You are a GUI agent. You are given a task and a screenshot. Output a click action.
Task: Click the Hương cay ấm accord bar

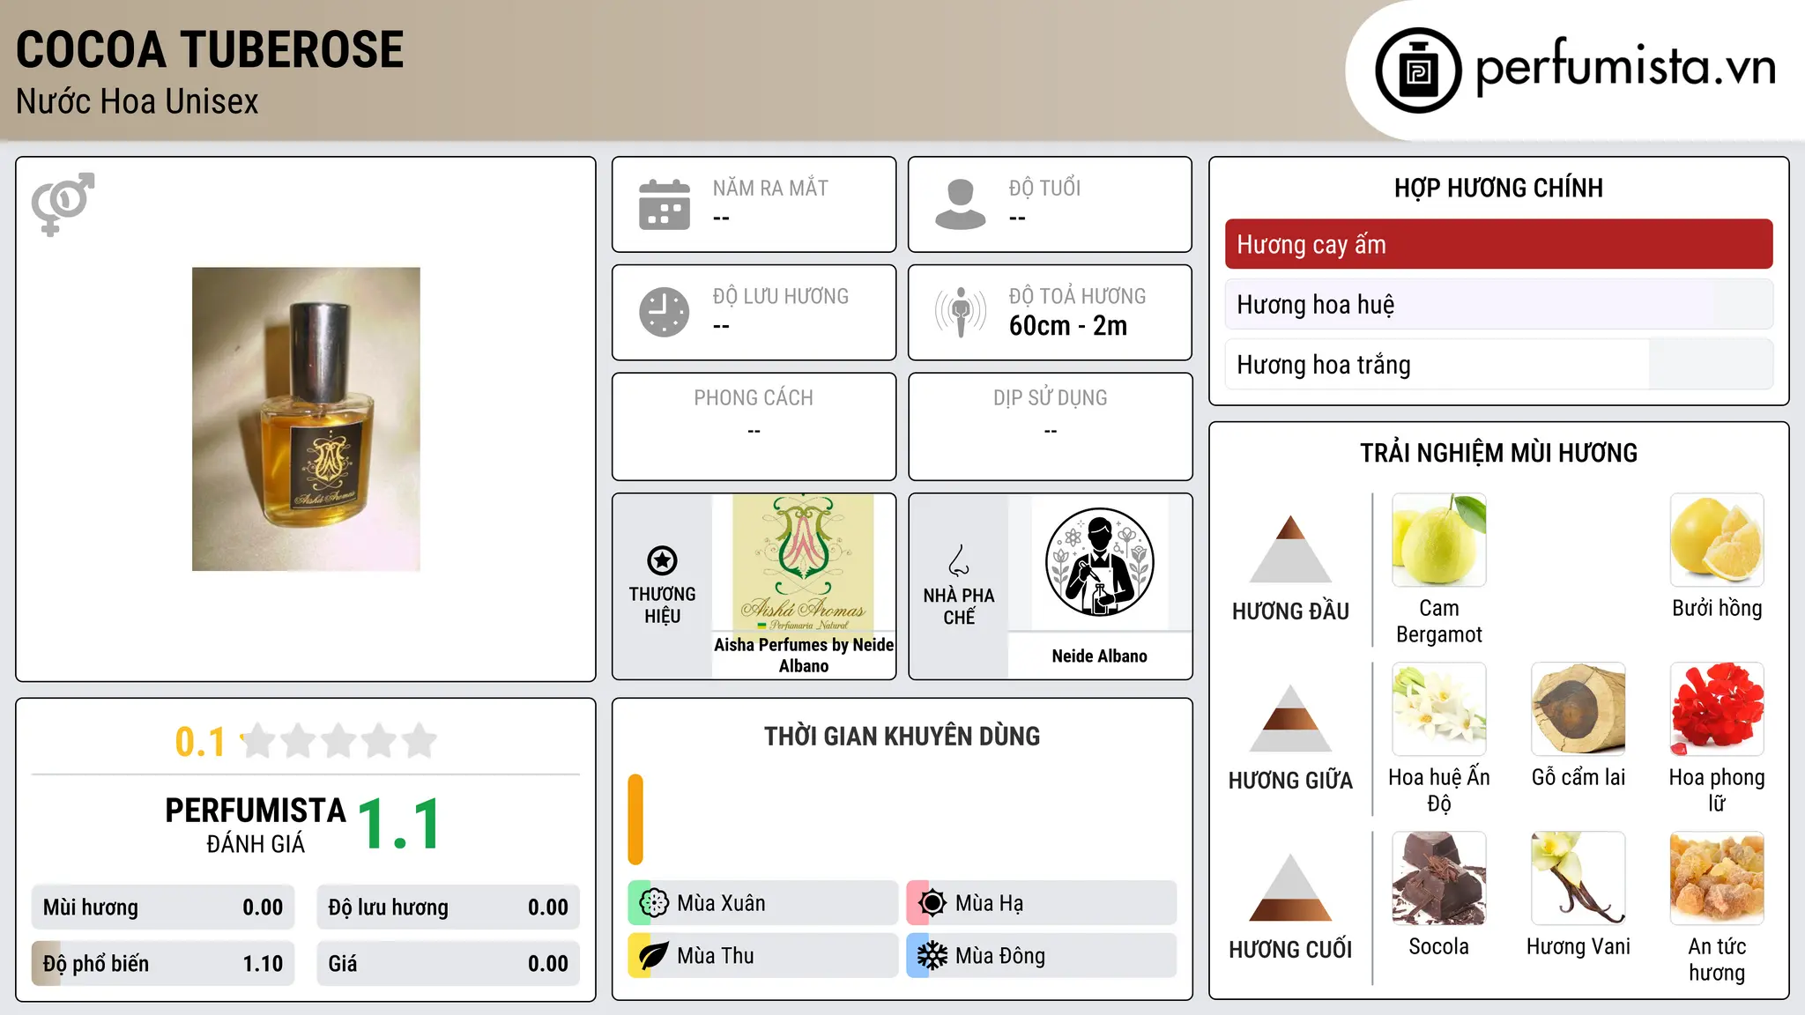point(1498,244)
